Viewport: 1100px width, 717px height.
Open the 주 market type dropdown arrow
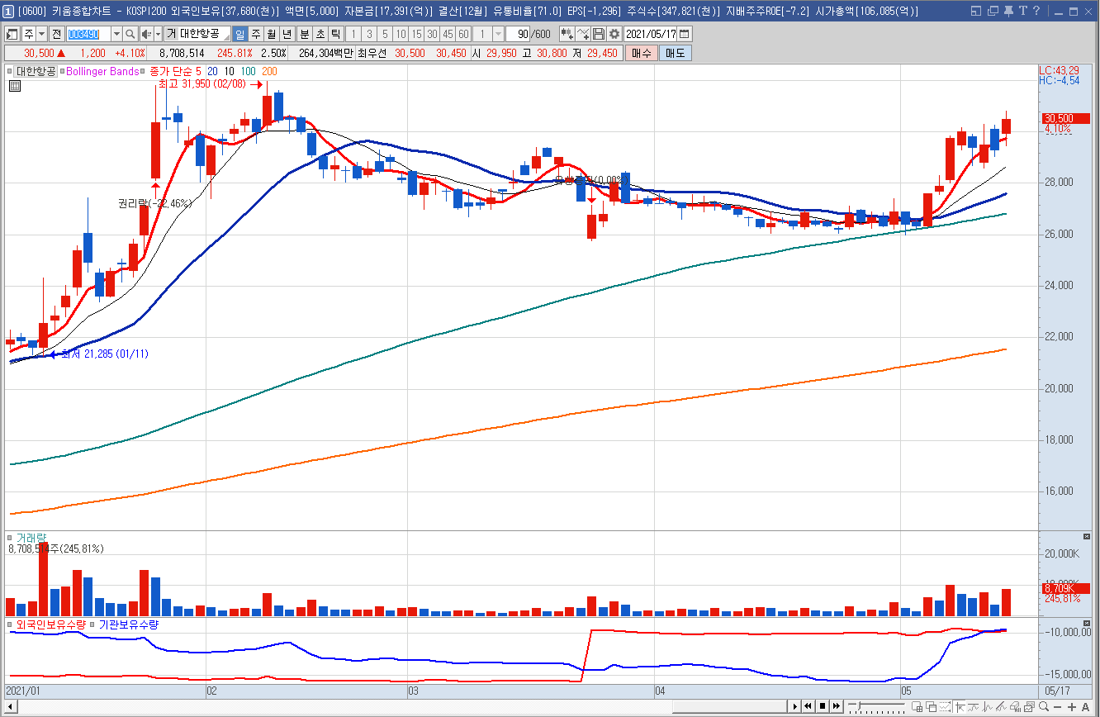coord(42,34)
